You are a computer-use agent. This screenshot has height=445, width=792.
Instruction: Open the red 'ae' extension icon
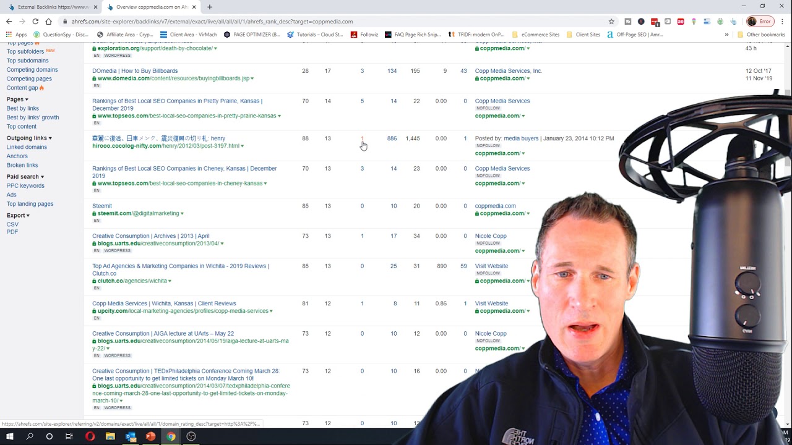tap(681, 21)
